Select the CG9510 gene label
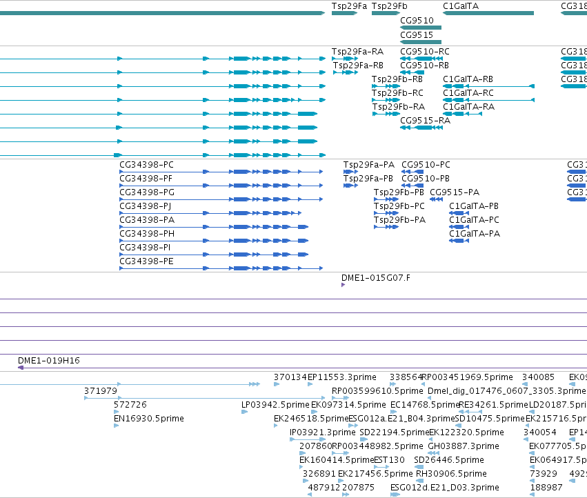Viewport: 587px width, 498px height. (x=417, y=20)
